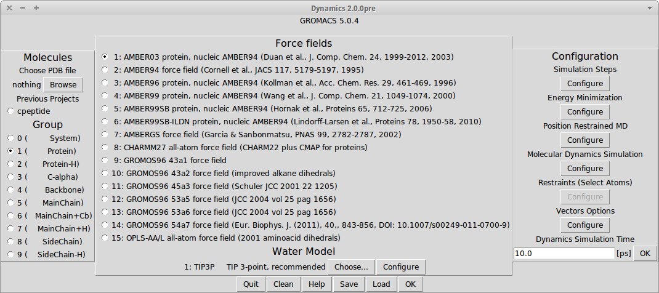Configure Simulation Steps

coord(585,84)
